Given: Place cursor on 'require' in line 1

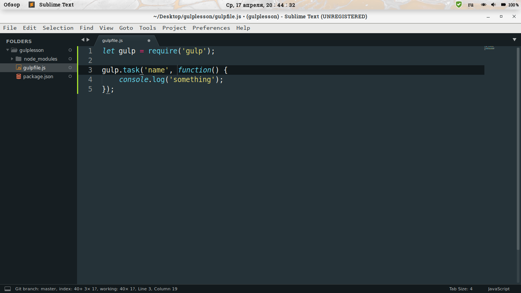Looking at the screenshot, I should [x=163, y=51].
